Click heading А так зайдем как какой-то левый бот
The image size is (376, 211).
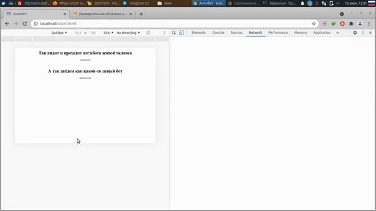[x=85, y=71]
